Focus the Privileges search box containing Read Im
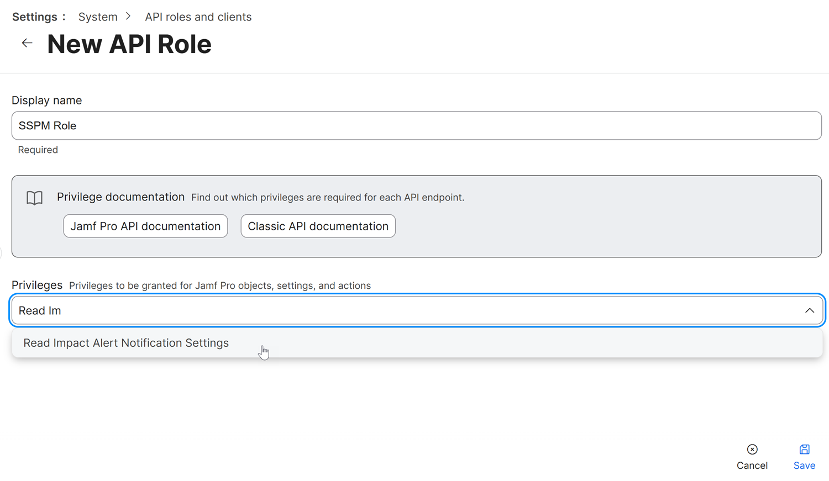829x481 pixels. point(387,310)
